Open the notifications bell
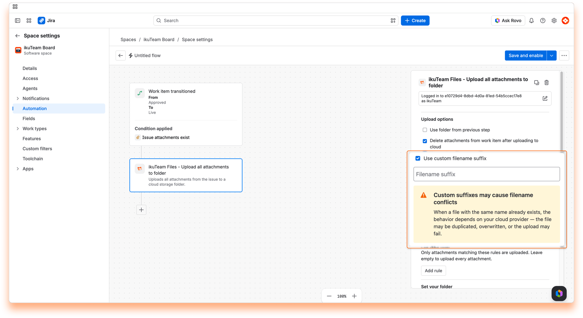Viewport: 583px width, 318px height. (x=531, y=20)
